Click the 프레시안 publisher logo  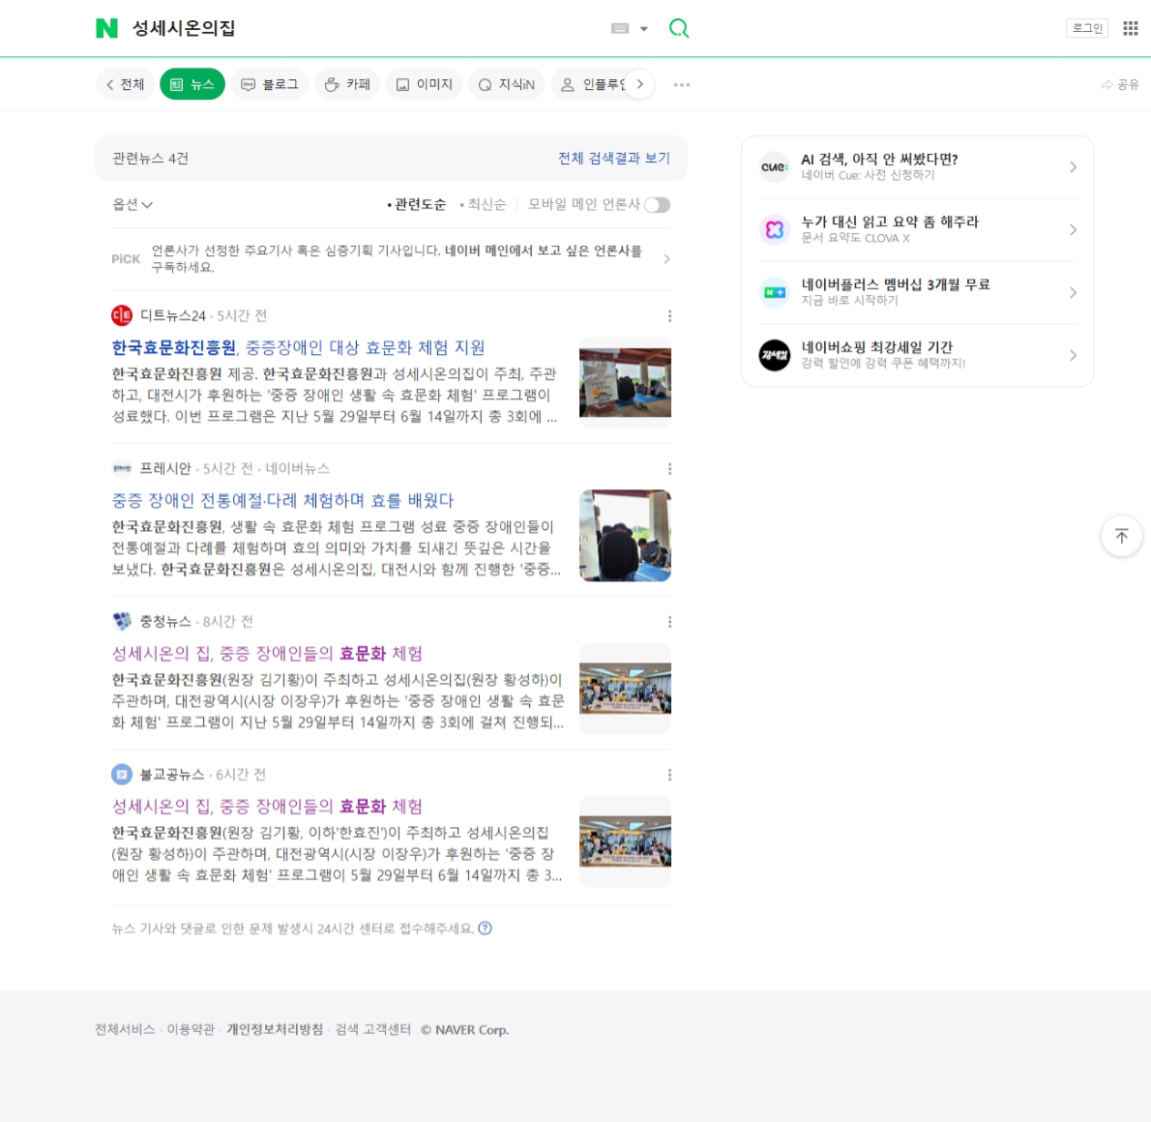pyautogui.click(x=122, y=468)
